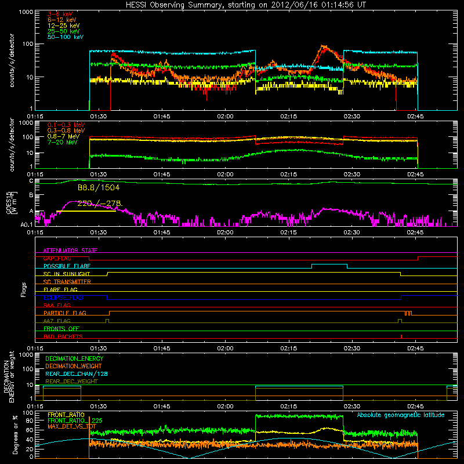Click the 'C' tick on the GOES axis
Image resolution: width=464 pixels, height=464 pixels.
[x=31, y=181]
